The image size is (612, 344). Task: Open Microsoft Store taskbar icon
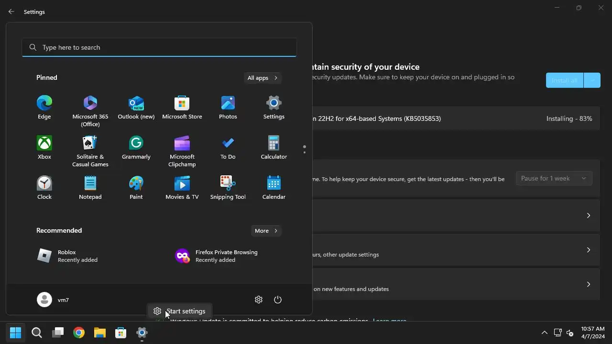click(x=121, y=333)
